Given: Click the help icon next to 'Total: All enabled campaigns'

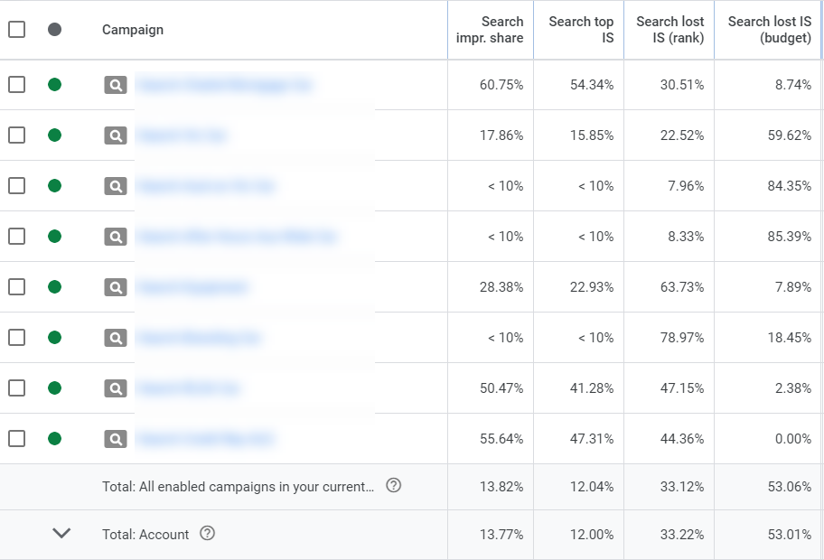Looking at the screenshot, I should pyautogui.click(x=393, y=485).
